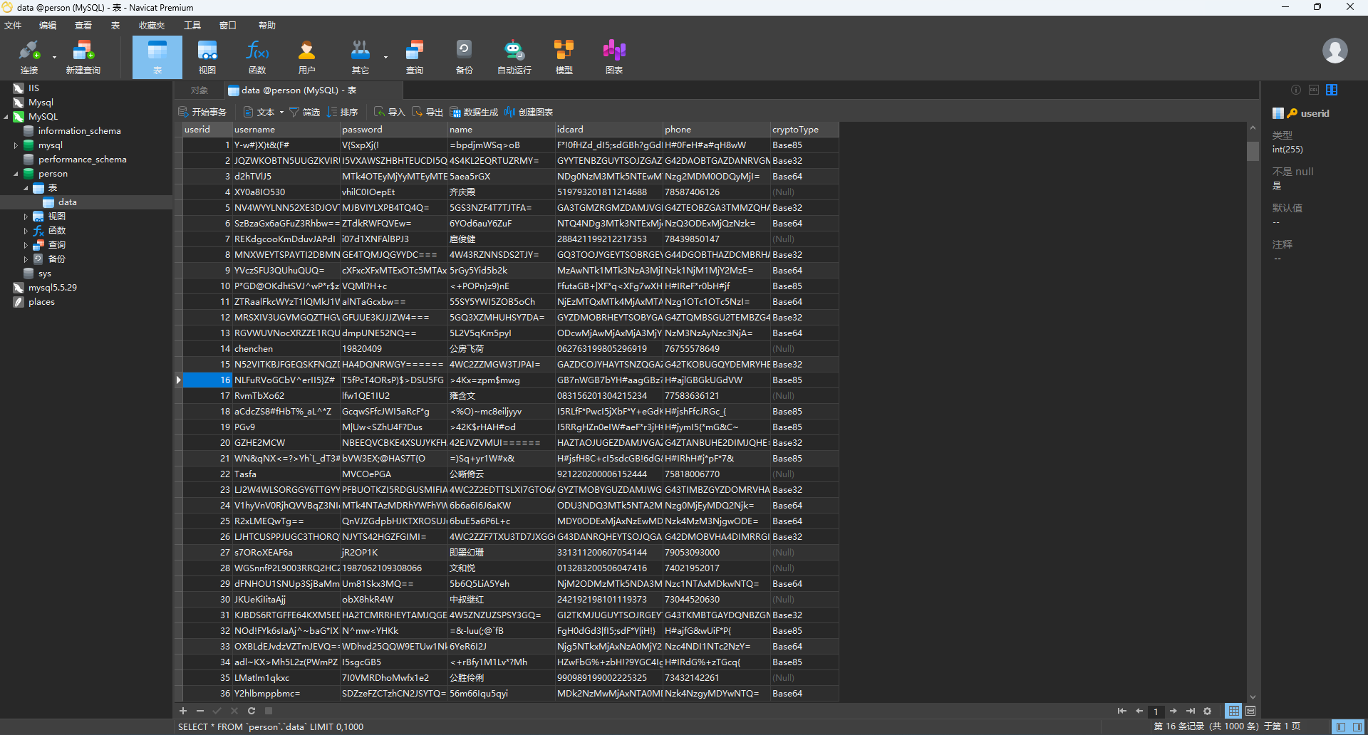
Task: Click the 创建图表 button
Action: pyautogui.click(x=529, y=112)
